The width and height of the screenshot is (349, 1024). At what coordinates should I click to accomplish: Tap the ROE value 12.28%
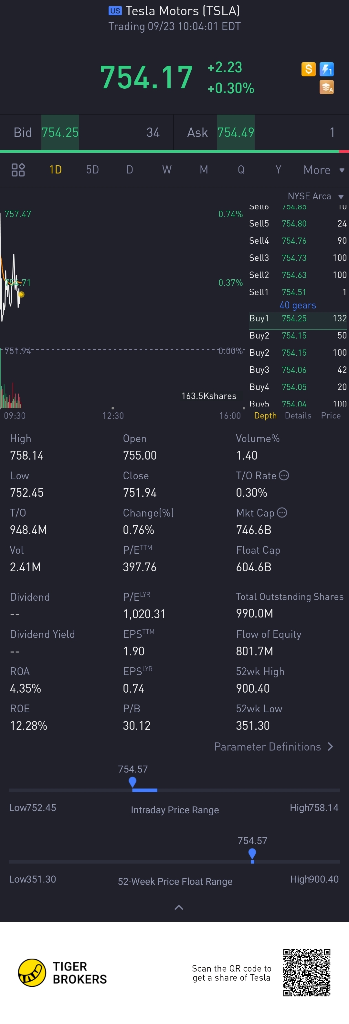pyautogui.click(x=28, y=726)
